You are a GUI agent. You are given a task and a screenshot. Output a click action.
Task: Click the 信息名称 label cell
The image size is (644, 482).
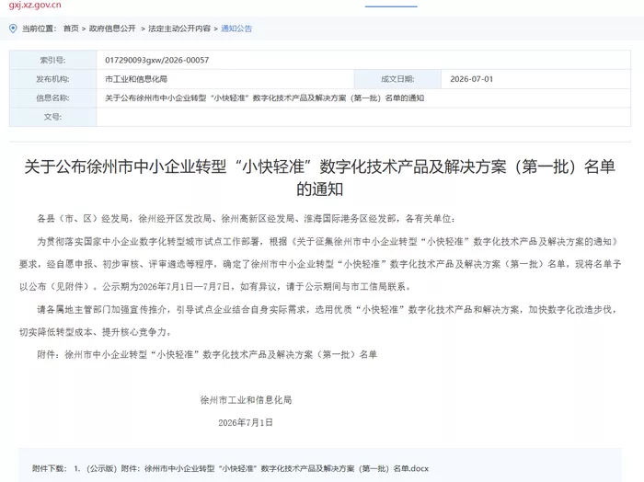point(53,98)
